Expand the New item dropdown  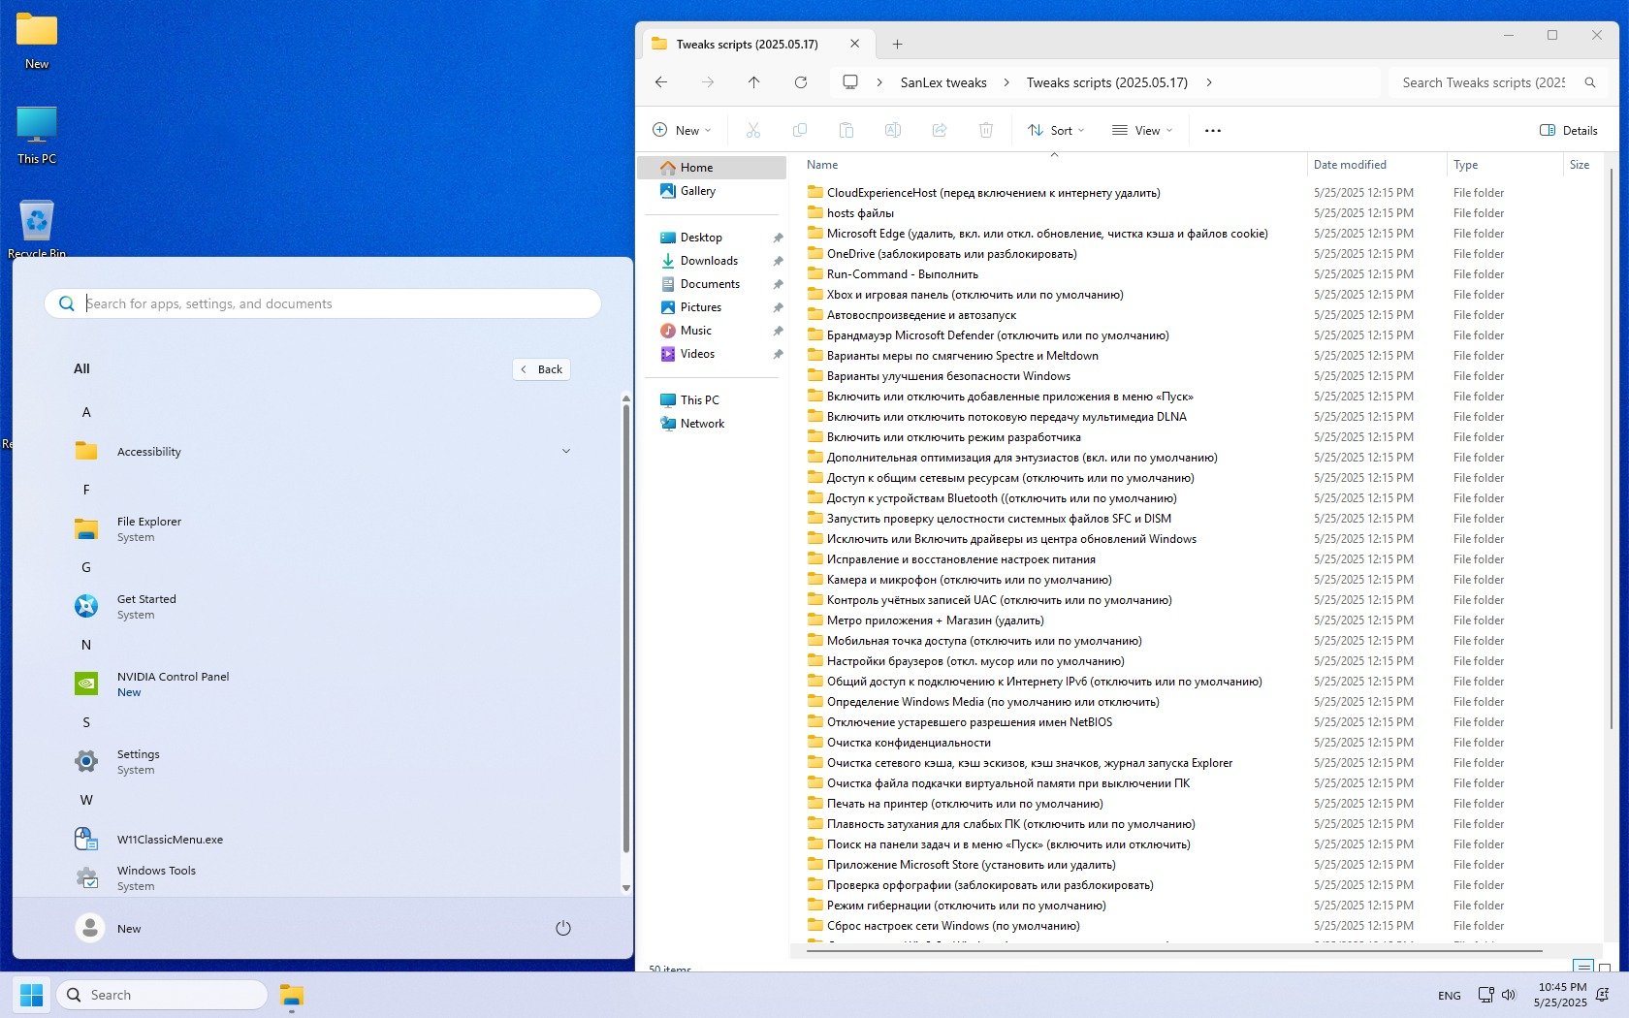(682, 130)
